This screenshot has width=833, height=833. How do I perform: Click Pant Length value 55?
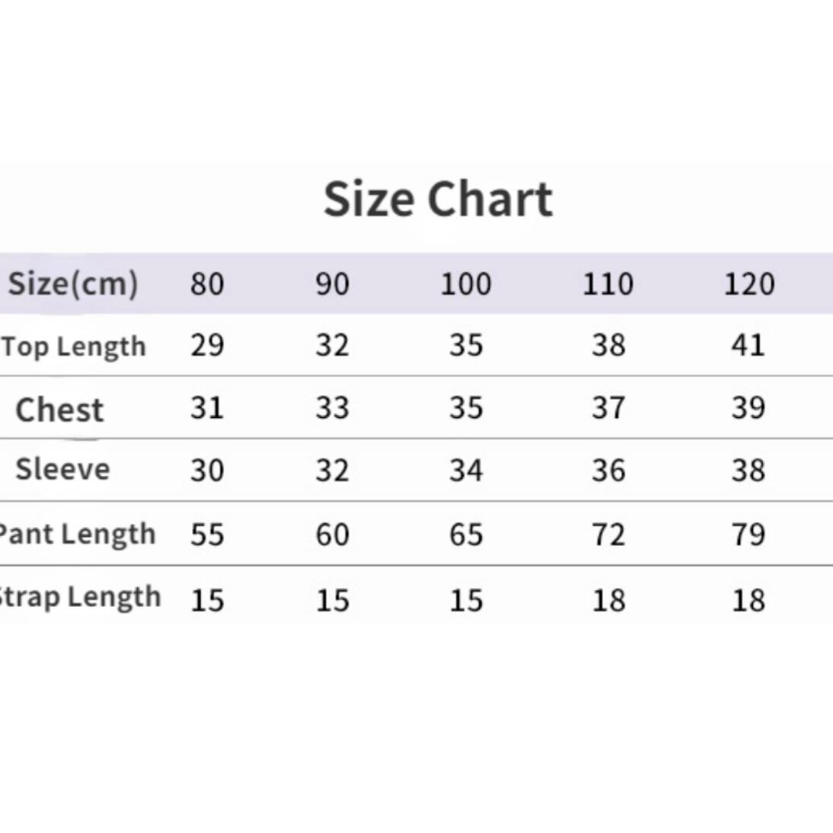[207, 535]
